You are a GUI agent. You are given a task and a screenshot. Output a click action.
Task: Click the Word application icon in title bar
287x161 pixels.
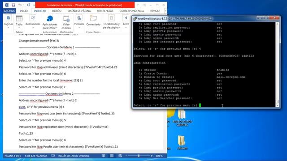pyautogui.click(x=7, y=5)
